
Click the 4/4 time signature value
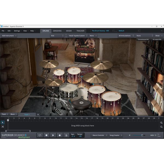[73, 136]
